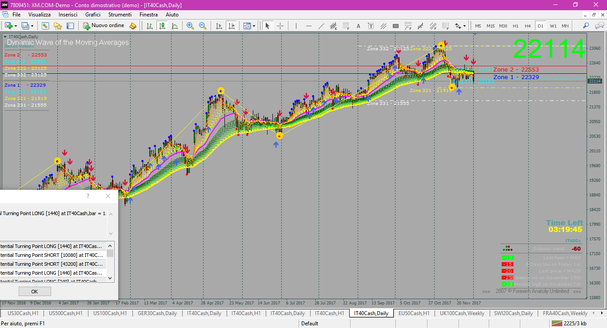This screenshot has height=328, width=607.
Task: Open the MetaEditor book icon
Action: tap(133, 26)
